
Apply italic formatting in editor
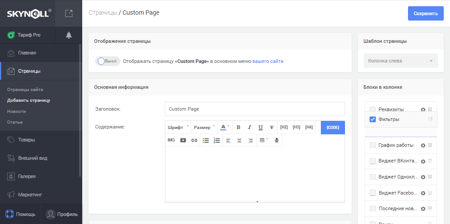249,128
